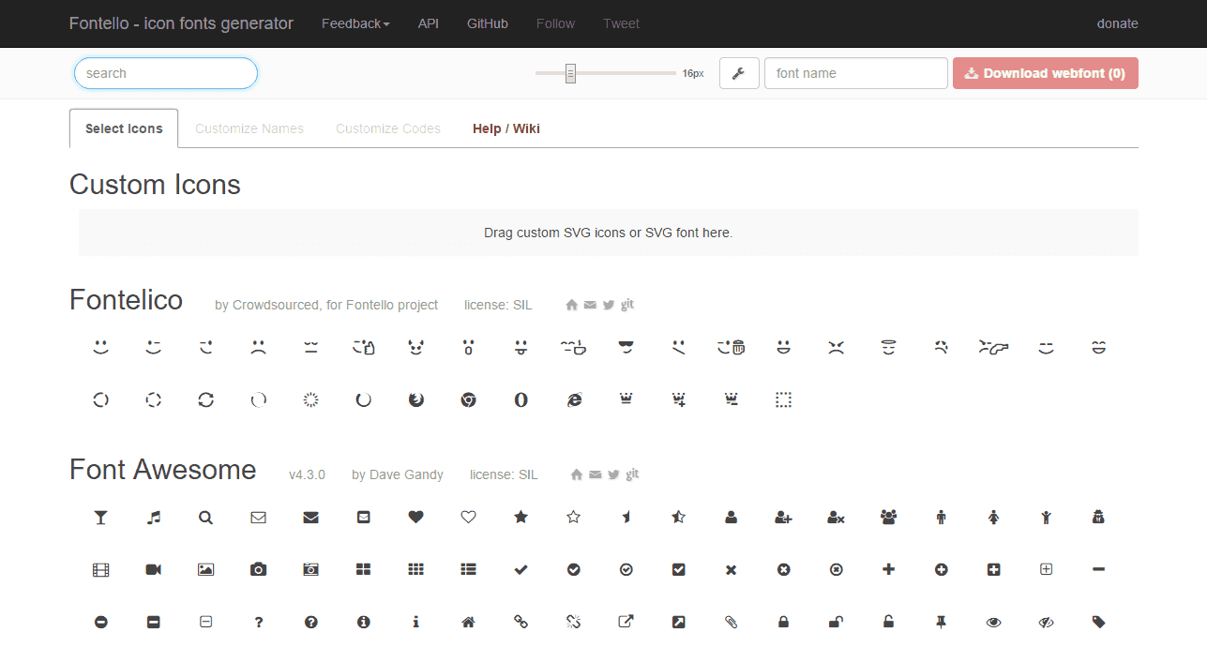Image resolution: width=1207 pixels, height=647 pixels.
Task: Focus the font name input field
Action: 855,73
